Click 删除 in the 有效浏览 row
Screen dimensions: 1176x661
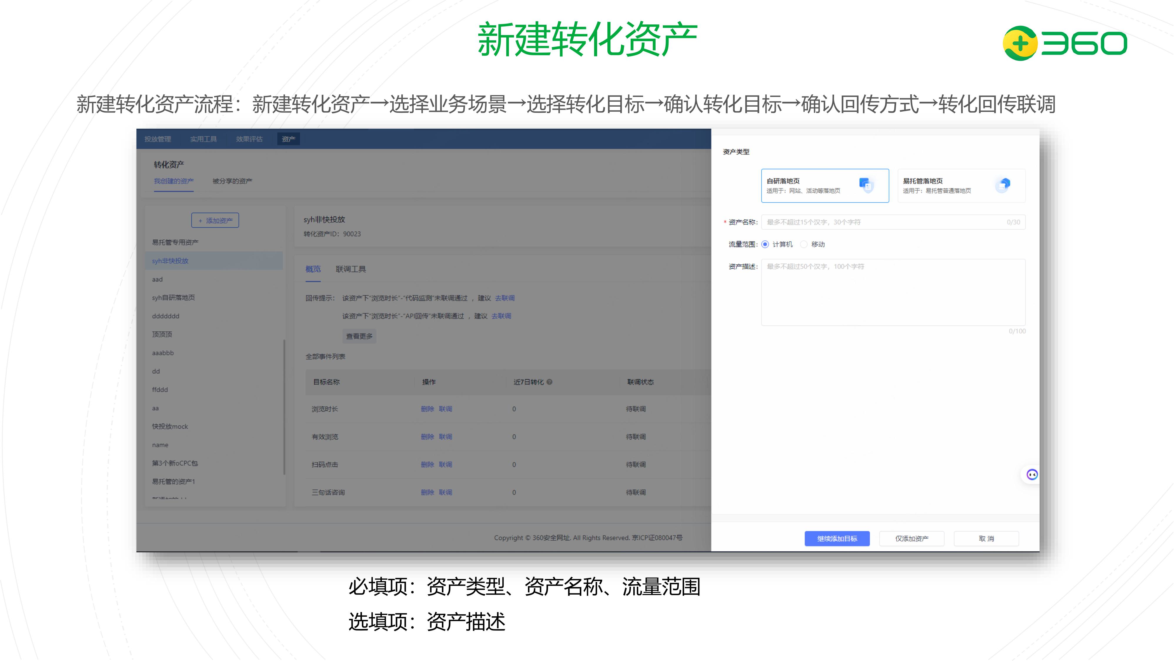(x=427, y=437)
